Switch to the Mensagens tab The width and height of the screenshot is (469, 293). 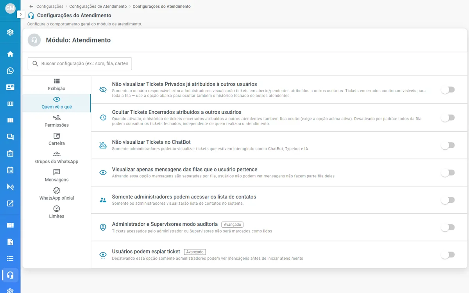(57, 176)
